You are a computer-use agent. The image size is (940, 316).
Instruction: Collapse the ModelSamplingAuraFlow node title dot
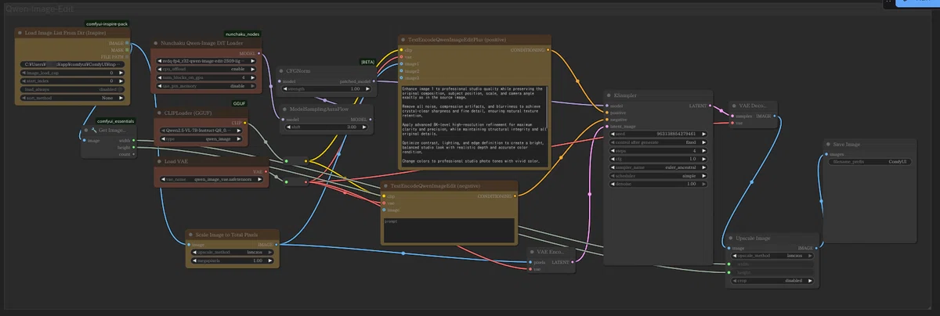click(x=284, y=110)
